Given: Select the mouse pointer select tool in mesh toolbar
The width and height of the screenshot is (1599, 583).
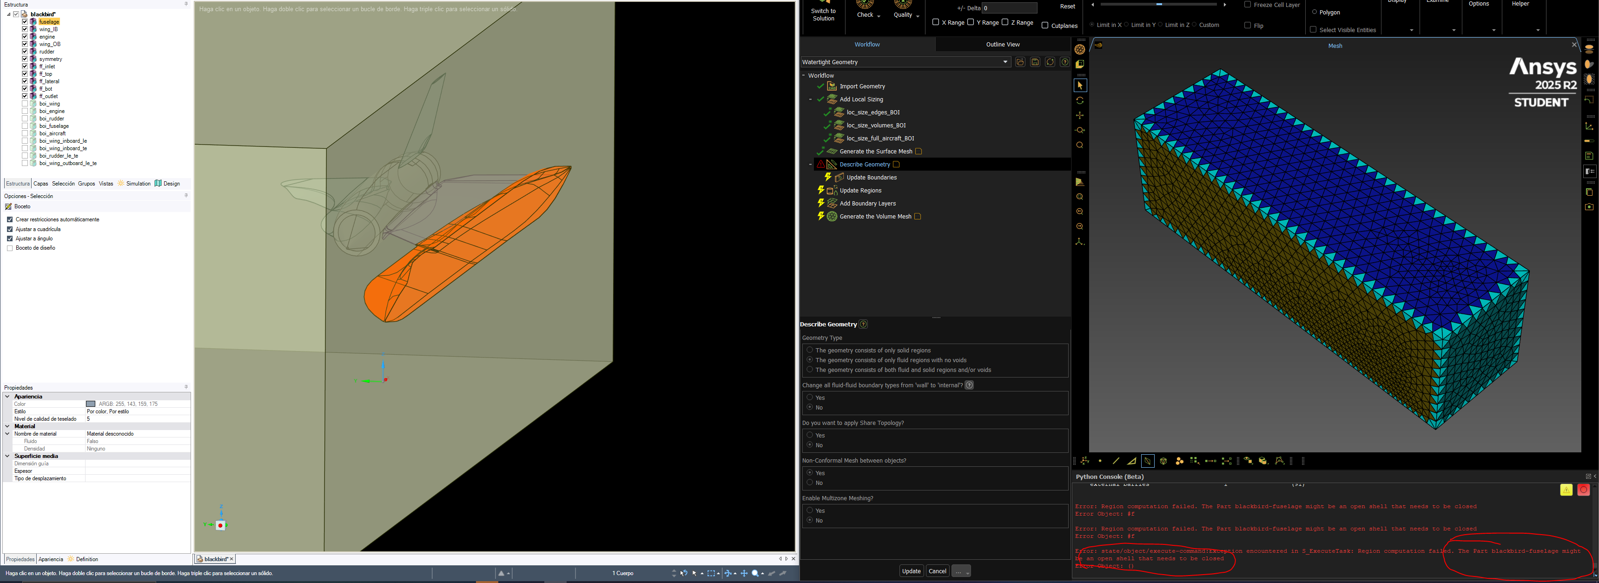Looking at the screenshot, I should [1080, 86].
